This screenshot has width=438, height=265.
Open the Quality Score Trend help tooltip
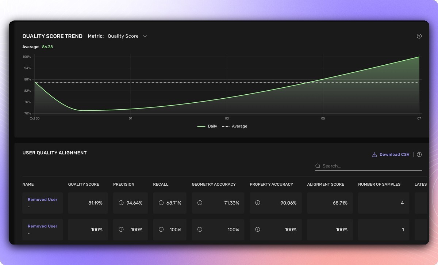point(419,36)
